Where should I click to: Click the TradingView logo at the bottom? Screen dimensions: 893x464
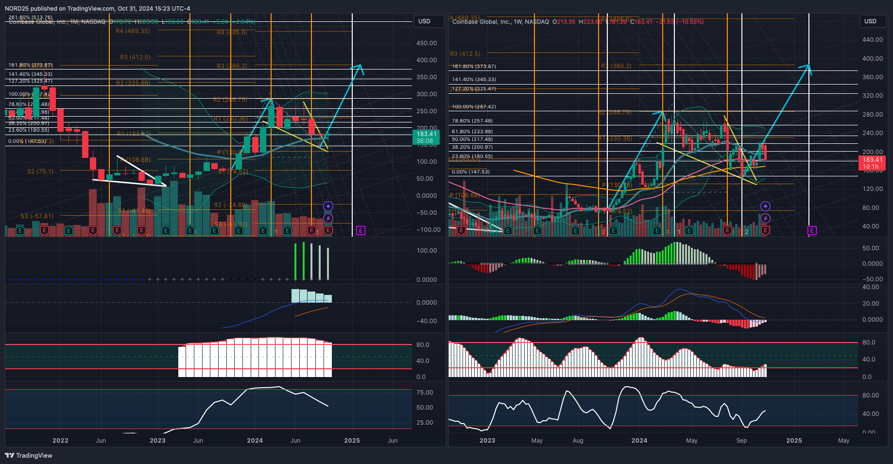tap(29, 455)
